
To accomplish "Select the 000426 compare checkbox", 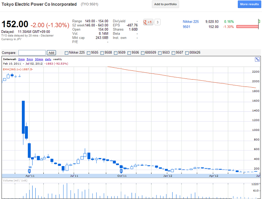I will pyautogui.click(x=187, y=53).
